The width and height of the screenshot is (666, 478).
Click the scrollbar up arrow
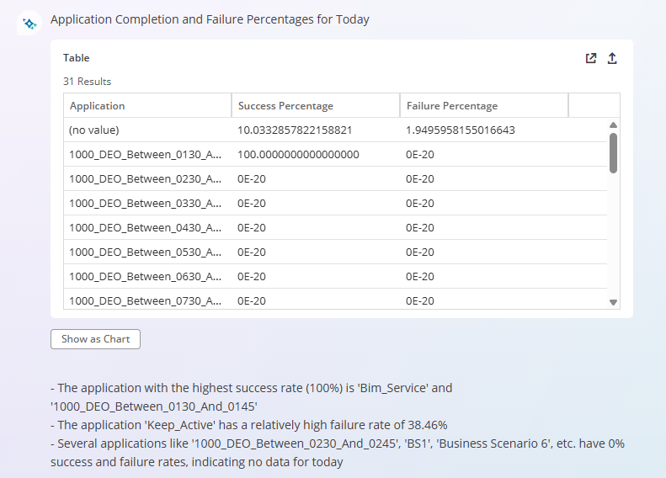tap(613, 125)
